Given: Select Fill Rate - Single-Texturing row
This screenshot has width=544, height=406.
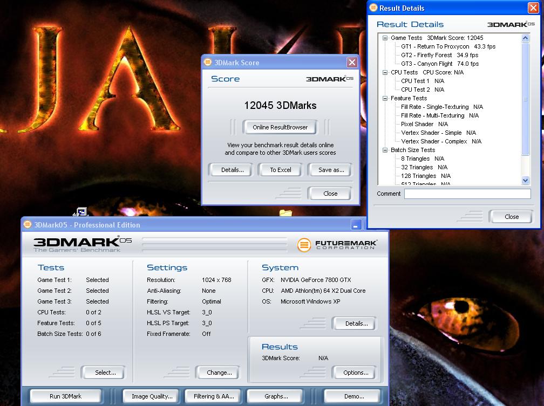Looking at the screenshot, I should pyautogui.click(x=442, y=107).
